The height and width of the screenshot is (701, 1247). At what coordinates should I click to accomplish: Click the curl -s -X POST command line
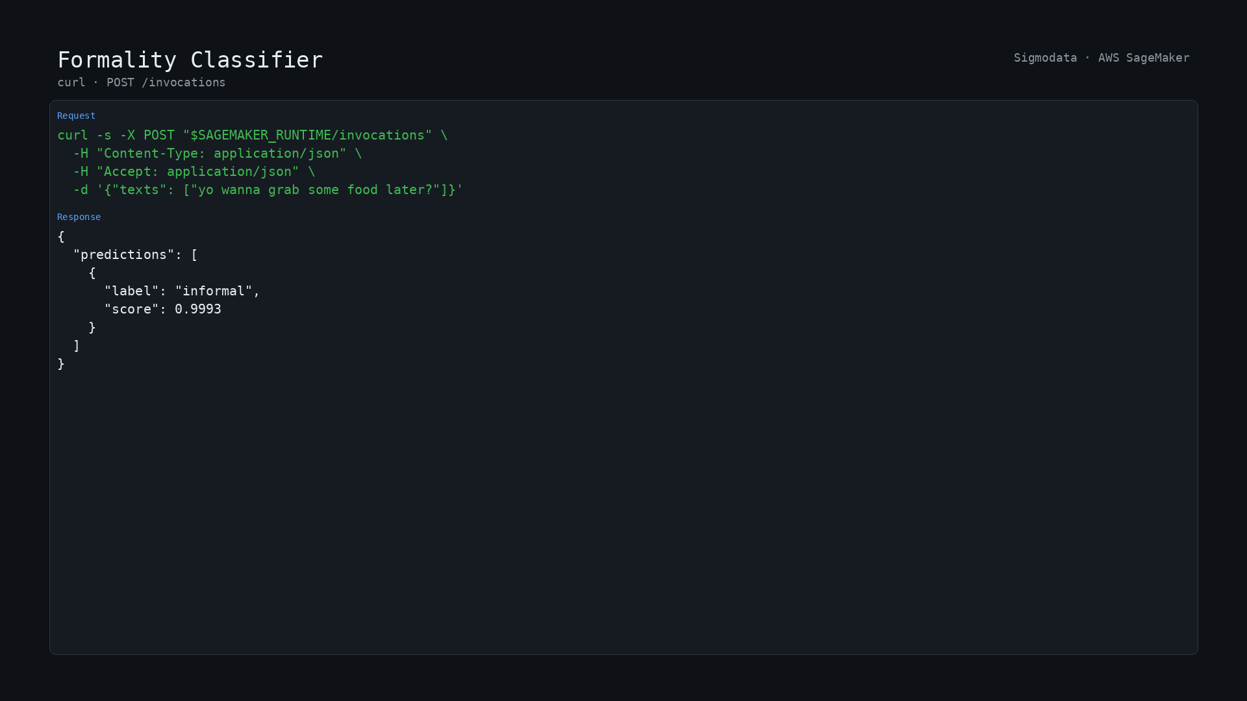253,135
